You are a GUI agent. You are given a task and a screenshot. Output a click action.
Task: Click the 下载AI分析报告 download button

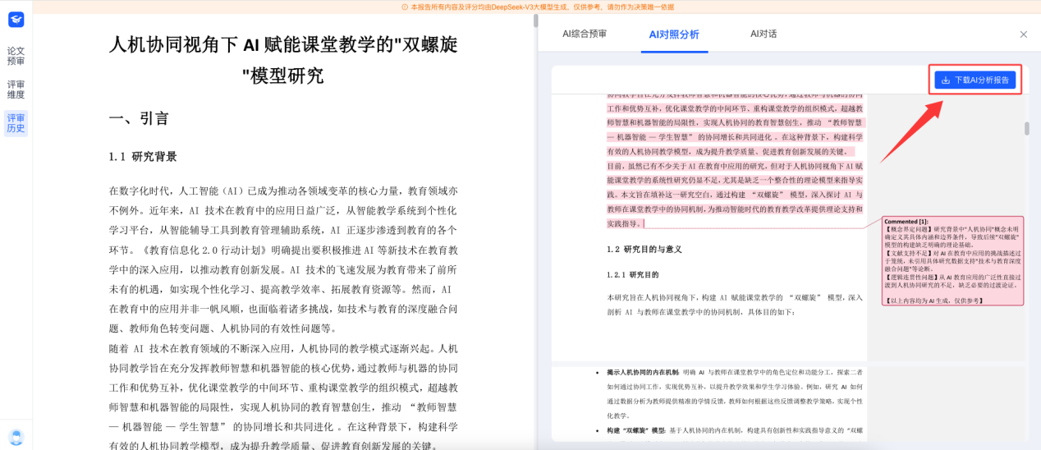[x=975, y=80]
